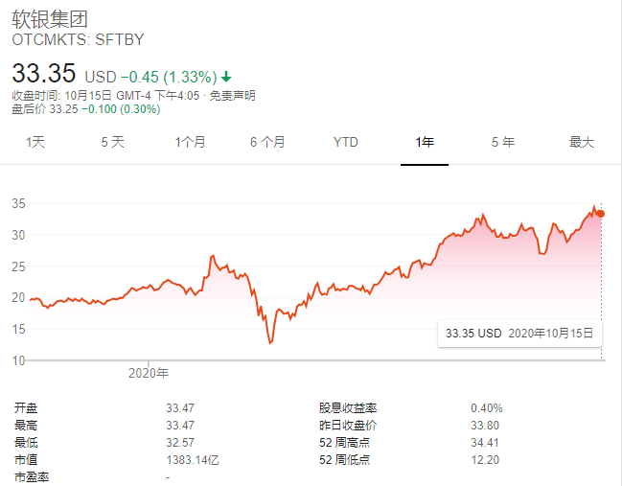
Task: Click the 33.35 USD price tooltip
Action: [x=519, y=334]
